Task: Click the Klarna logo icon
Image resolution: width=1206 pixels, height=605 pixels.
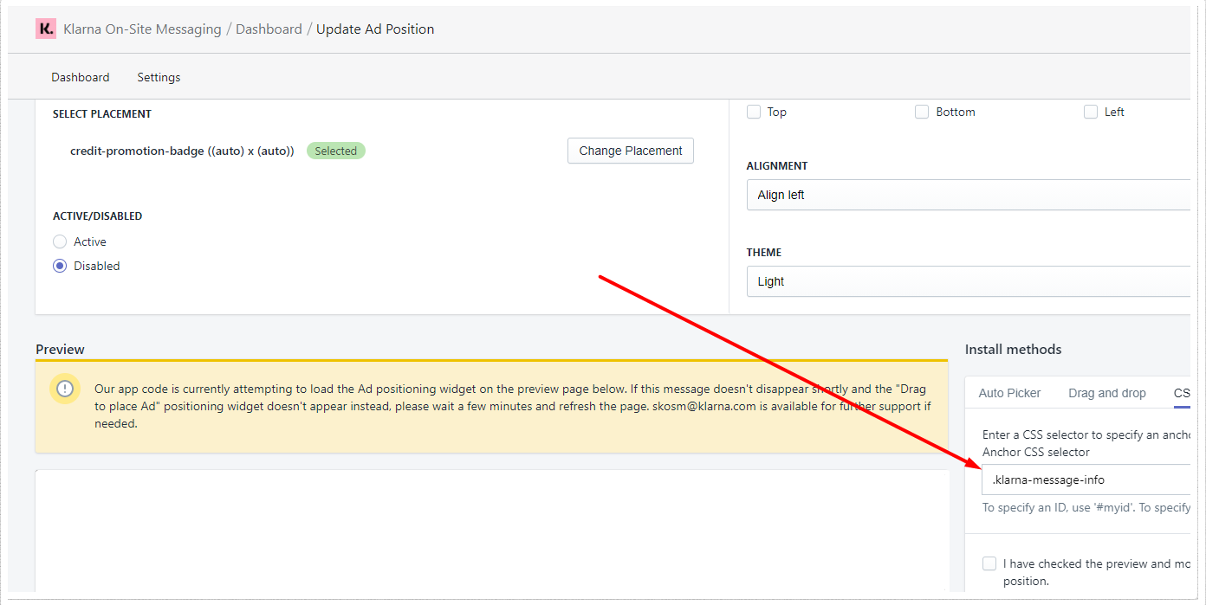Action: (x=45, y=29)
